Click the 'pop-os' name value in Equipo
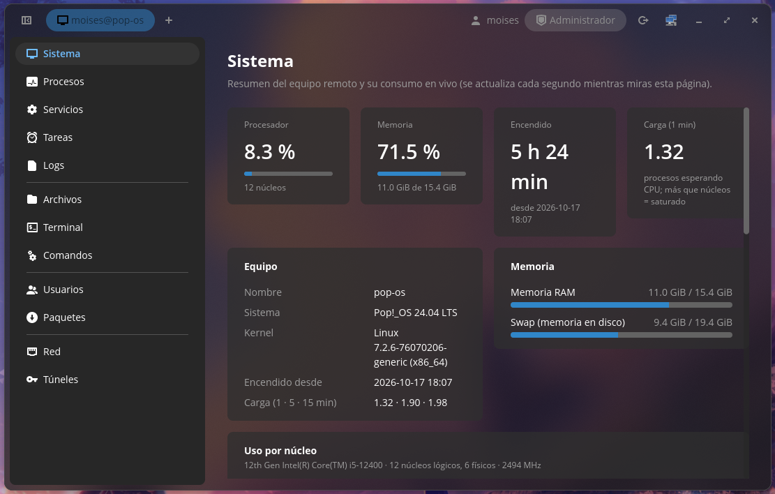Screen dimensions: 775x494 click(x=389, y=292)
